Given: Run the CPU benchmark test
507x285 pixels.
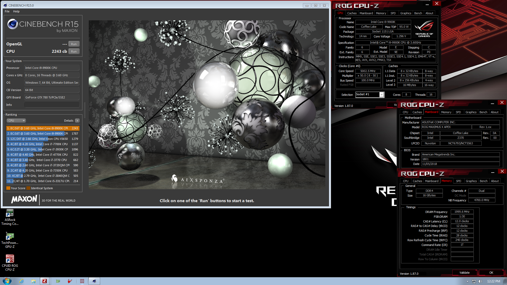Looking at the screenshot, I should [74, 51].
